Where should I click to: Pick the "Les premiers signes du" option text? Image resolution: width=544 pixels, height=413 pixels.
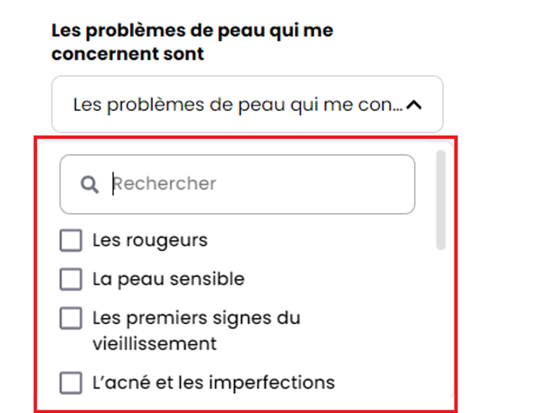tap(196, 318)
